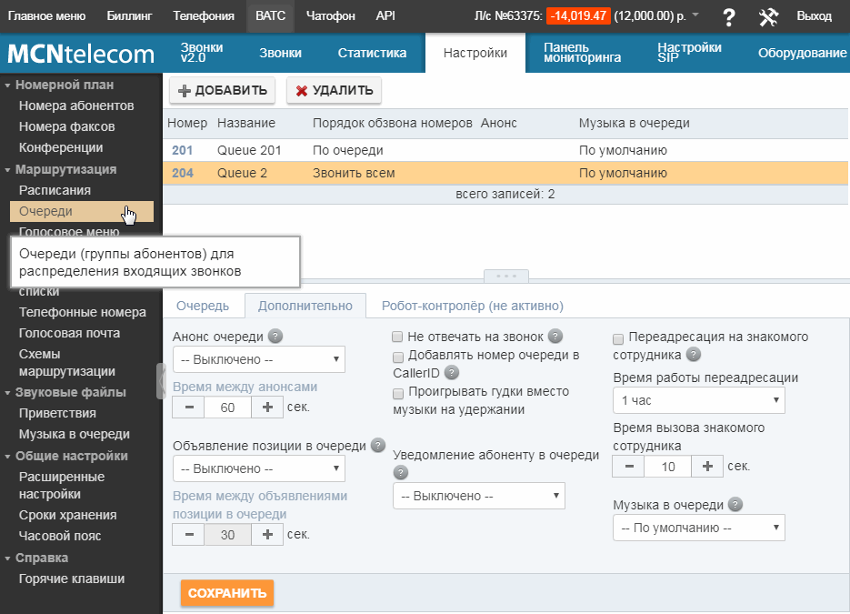Check Добавлять номер очереди в CallerID

click(398, 357)
